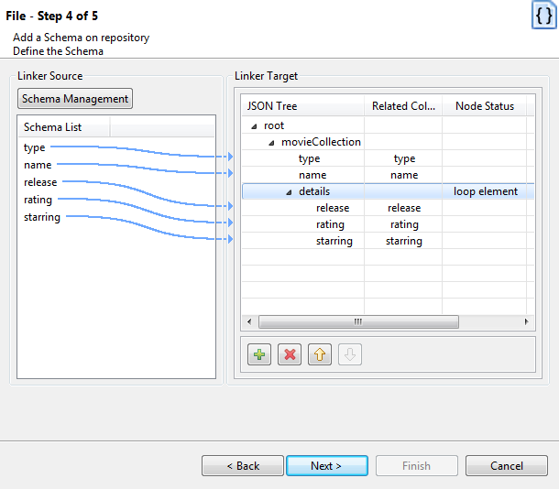The width and height of the screenshot is (559, 489).
Task: Click the Node Status column header
Action: pyautogui.click(x=485, y=106)
